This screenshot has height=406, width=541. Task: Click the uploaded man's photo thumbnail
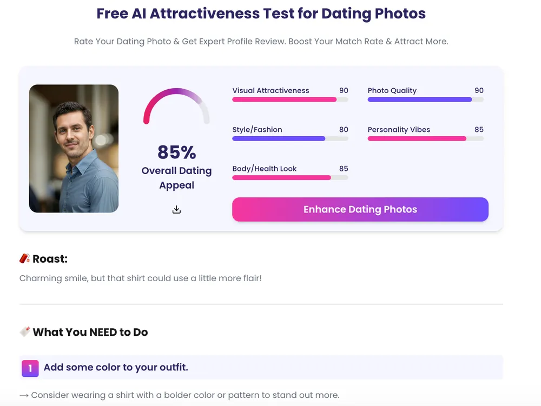click(74, 149)
